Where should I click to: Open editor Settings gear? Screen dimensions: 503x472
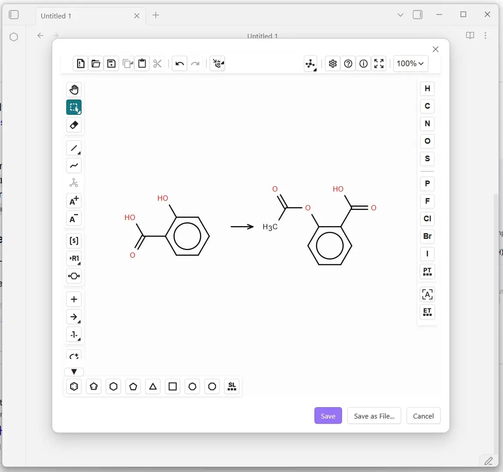coord(333,64)
